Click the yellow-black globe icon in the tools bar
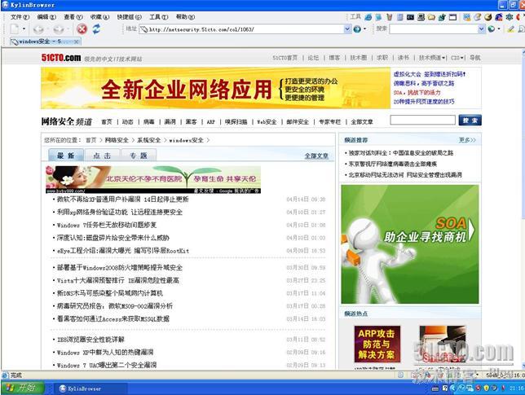Image resolution: width=525 pixels, height=395 pixels. [488, 17]
